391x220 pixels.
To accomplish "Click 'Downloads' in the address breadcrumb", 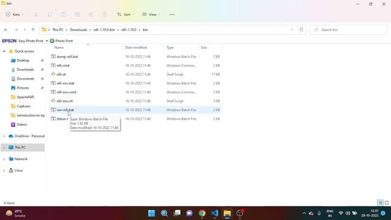I will pyautogui.click(x=78, y=30).
